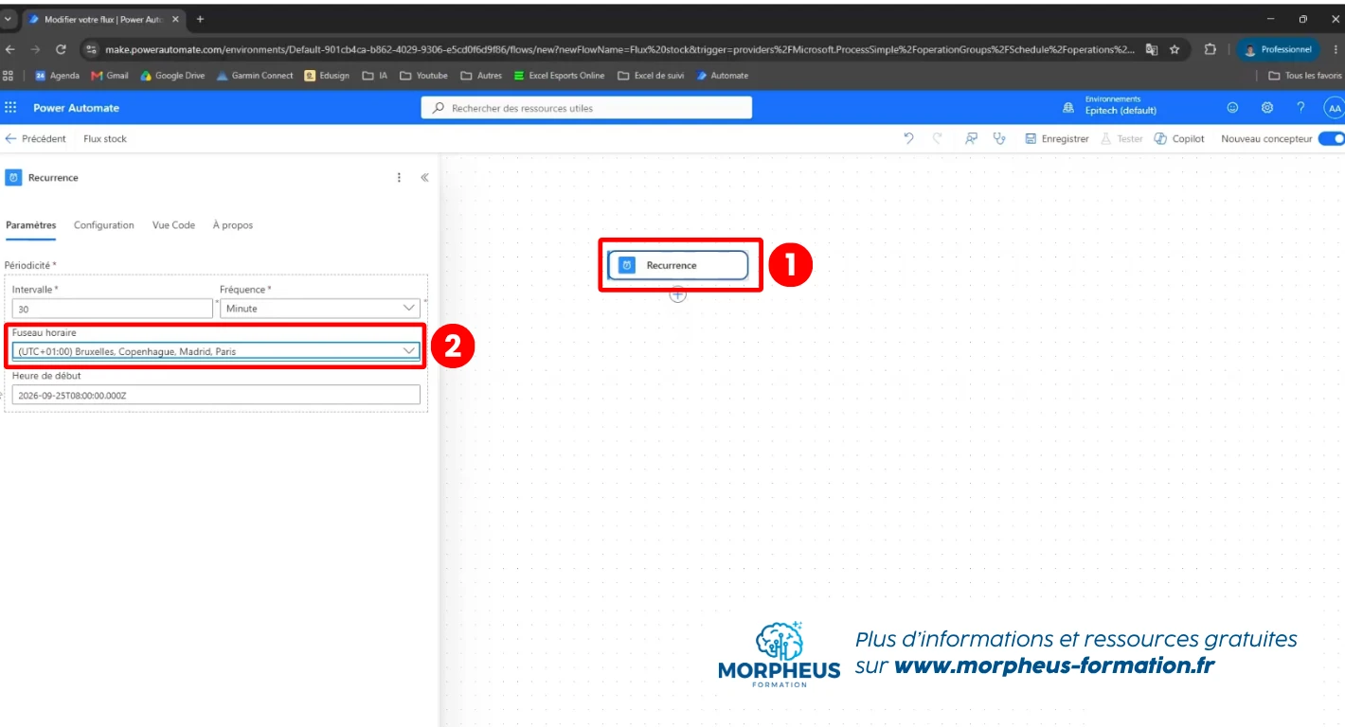The width and height of the screenshot is (1345, 727).
Task: Add a step below the Recurrence card
Action: 678,294
